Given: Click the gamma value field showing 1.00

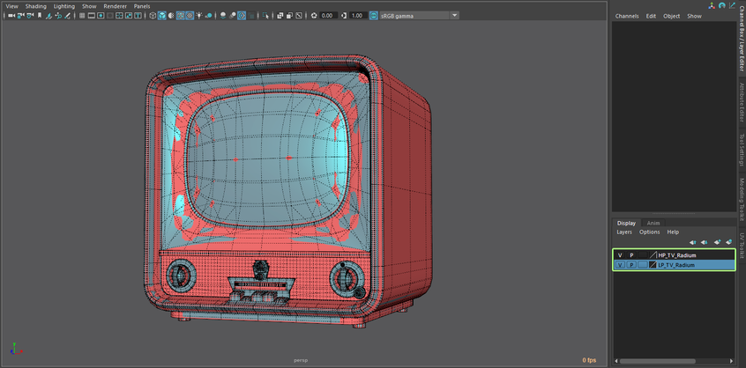Looking at the screenshot, I should tap(356, 16).
